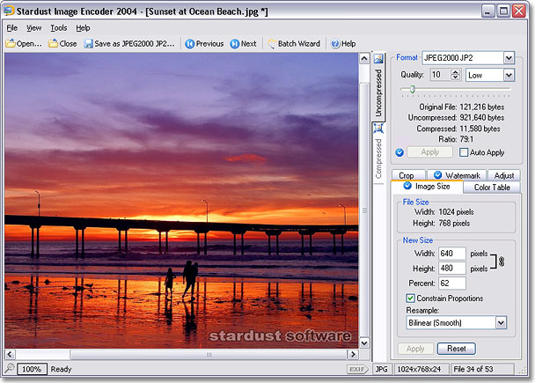Click the 1024x768x24 status bar text
This screenshot has height=383, width=535.
click(420, 369)
